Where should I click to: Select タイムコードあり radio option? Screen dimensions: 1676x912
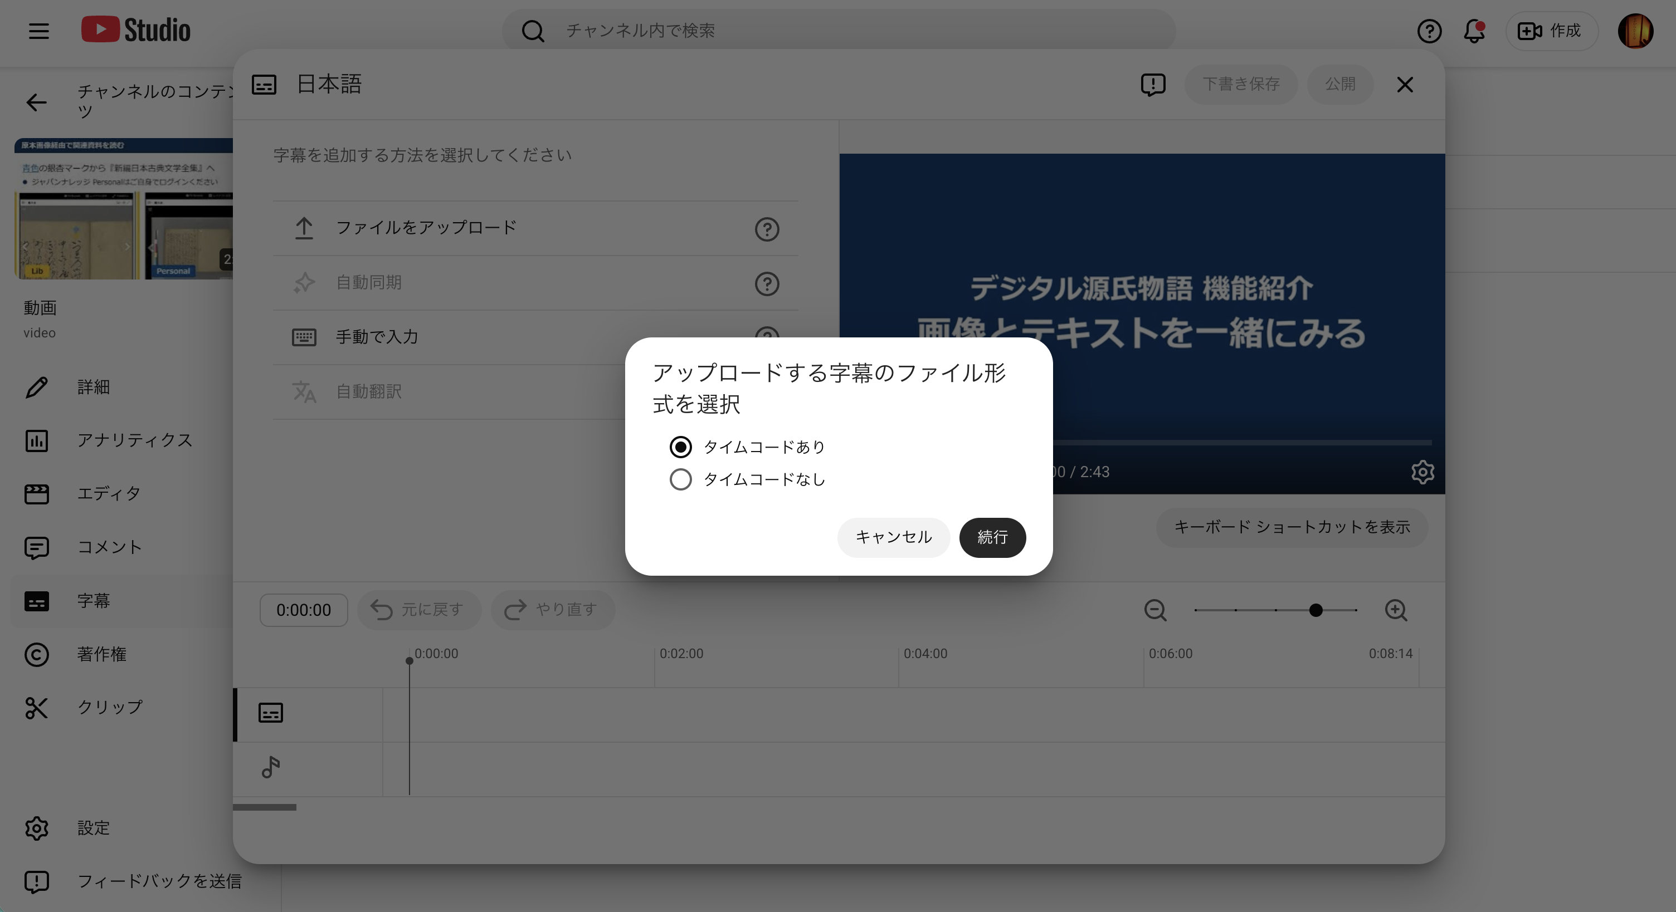point(680,447)
